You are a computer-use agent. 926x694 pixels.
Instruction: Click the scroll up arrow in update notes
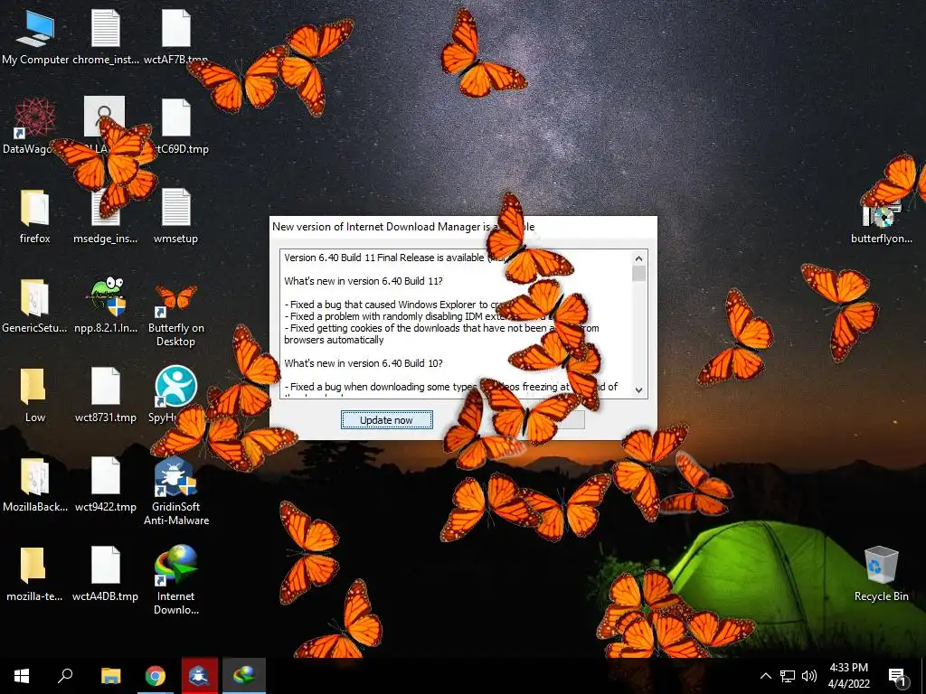click(638, 258)
